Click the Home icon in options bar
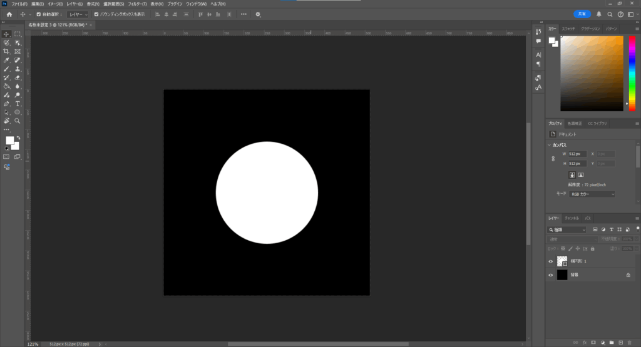This screenshot has height=347, width=641. click(9, 14)
